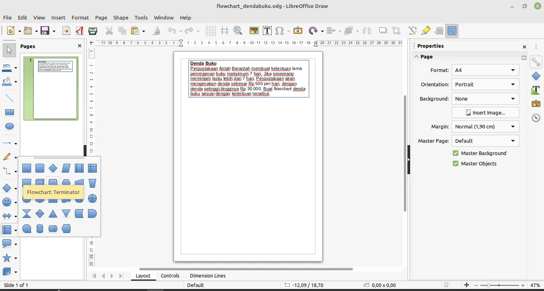Select Flowchart: Collate hourglass shape
Image resolution: width=544 pixels, height=291 pixels.
27,213
